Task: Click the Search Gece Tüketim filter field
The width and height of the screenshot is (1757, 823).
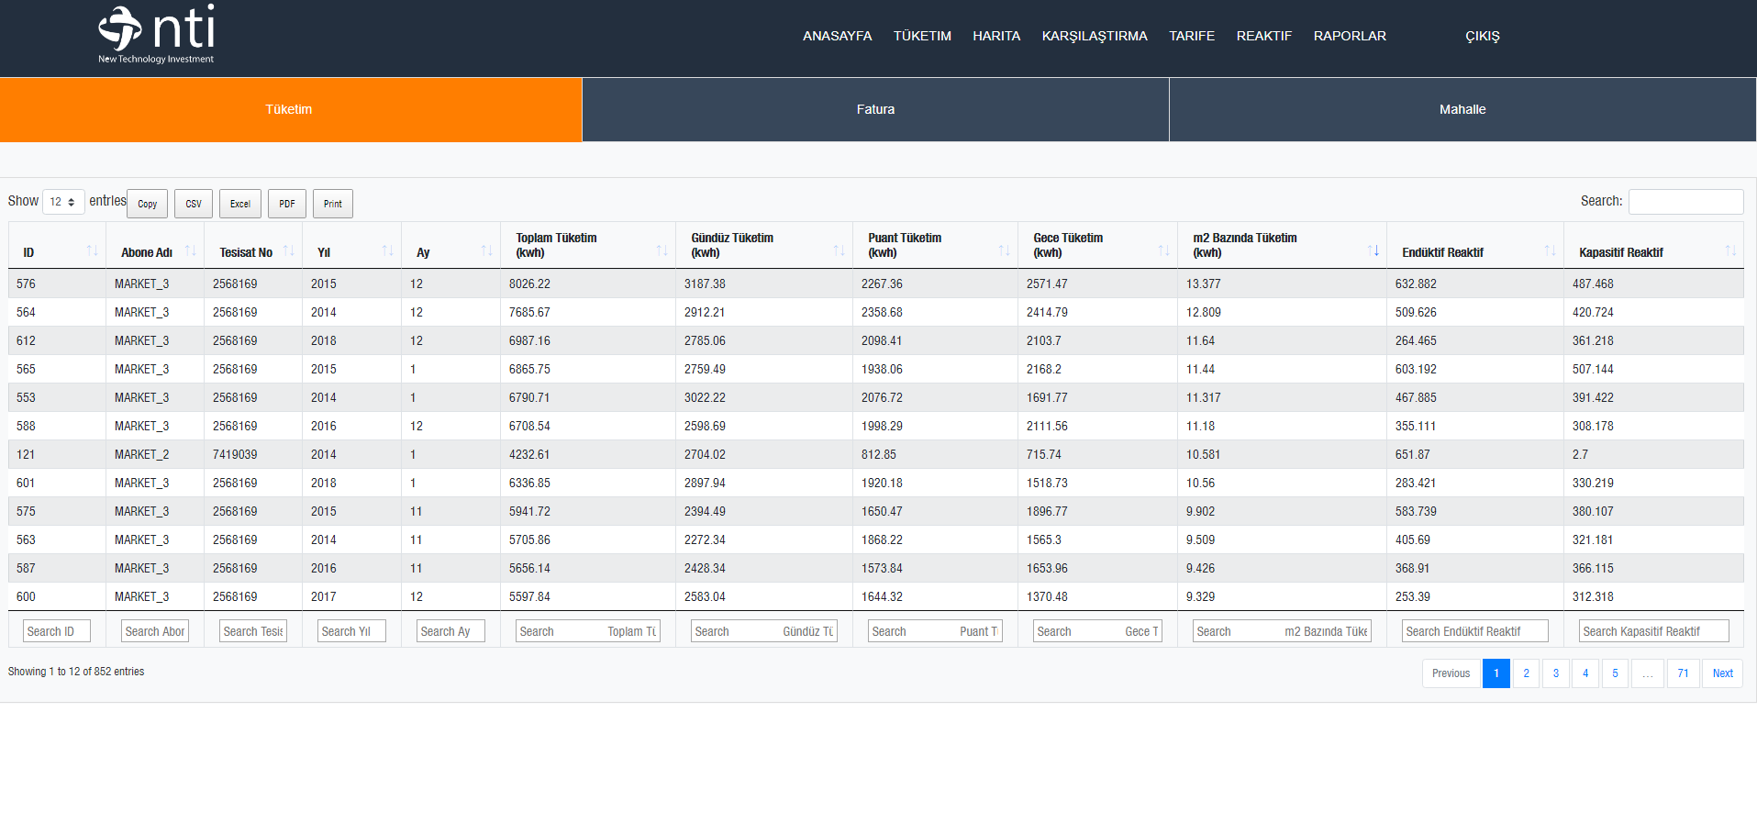Action: [x=1097, y=631]
